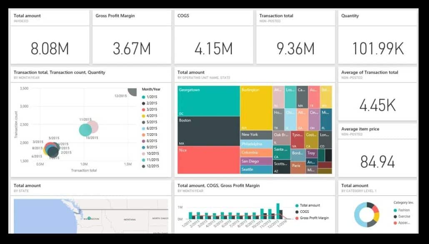Click the Total amount legend marker
The width and height of the screenshot is (429, 244).
(x=297, y=205)
